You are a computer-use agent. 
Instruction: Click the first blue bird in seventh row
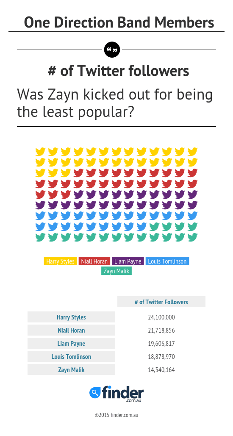point(40,216)
